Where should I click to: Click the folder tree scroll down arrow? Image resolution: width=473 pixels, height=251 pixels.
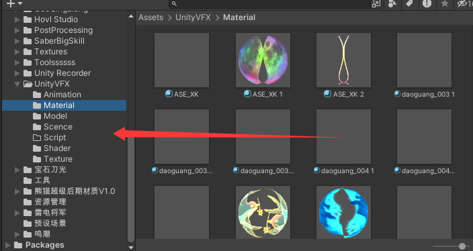tap(131, 248)
